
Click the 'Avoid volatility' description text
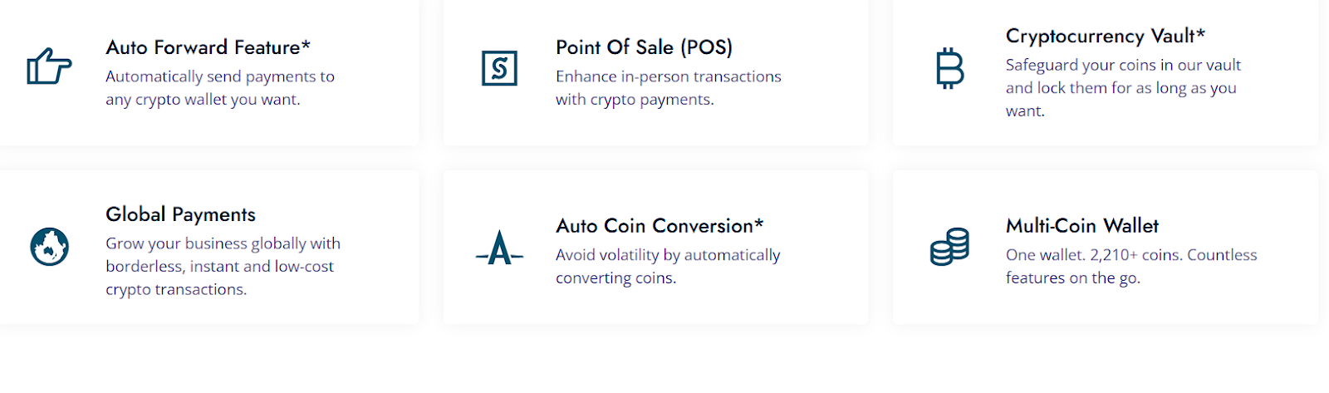[x=668, y=255]
